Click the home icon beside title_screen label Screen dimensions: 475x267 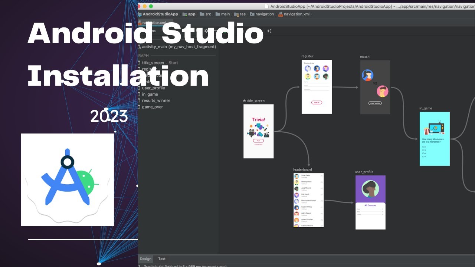click(244, 101)
